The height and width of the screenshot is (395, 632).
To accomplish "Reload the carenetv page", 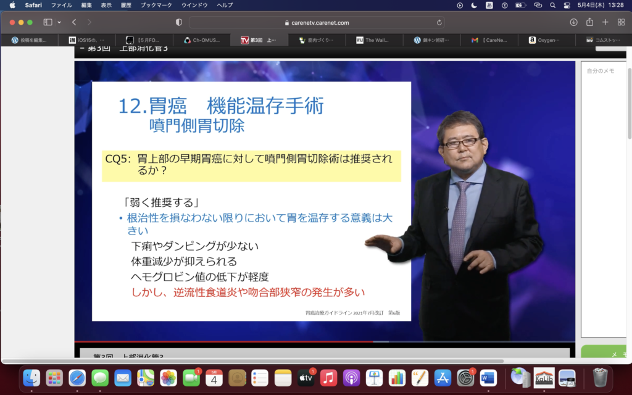I will [439, 22].
